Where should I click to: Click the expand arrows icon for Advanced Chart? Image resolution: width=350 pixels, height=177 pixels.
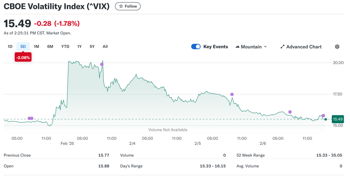click(283, 47)
